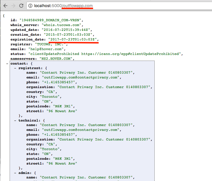Click the "status:" key label
The image size is (212, 181).
coord(18,54)
